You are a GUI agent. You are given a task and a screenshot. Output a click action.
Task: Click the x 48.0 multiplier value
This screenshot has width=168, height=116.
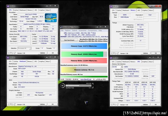[x=24, y=39]
